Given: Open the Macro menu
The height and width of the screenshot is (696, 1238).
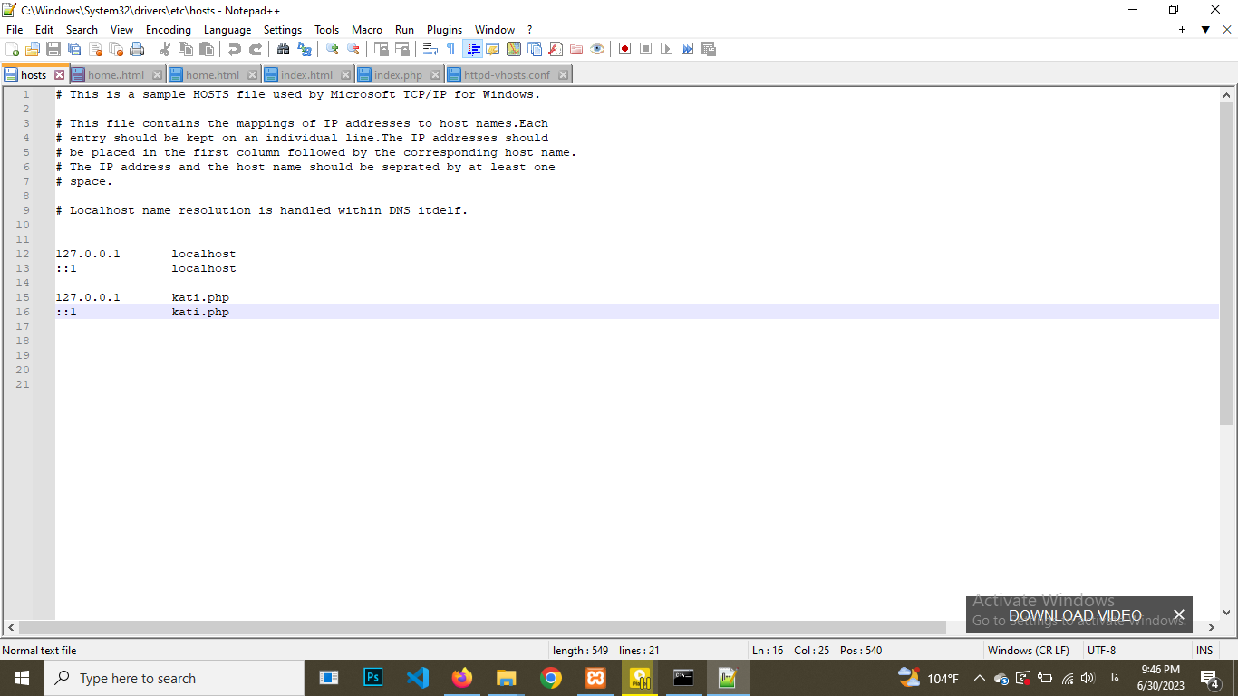Looking at the screenshot, I should [x=367, y=30].
